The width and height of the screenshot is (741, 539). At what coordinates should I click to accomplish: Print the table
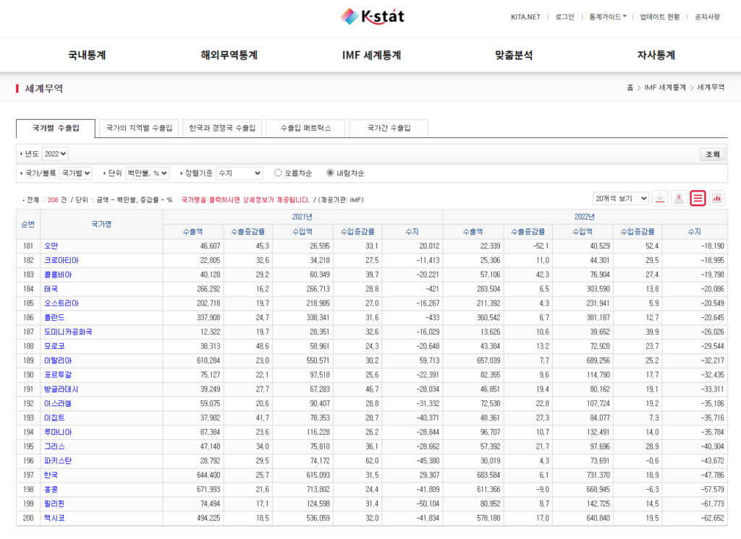[679, 199]
